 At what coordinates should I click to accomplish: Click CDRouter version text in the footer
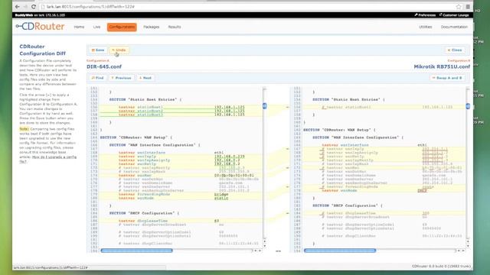(441, 267)
